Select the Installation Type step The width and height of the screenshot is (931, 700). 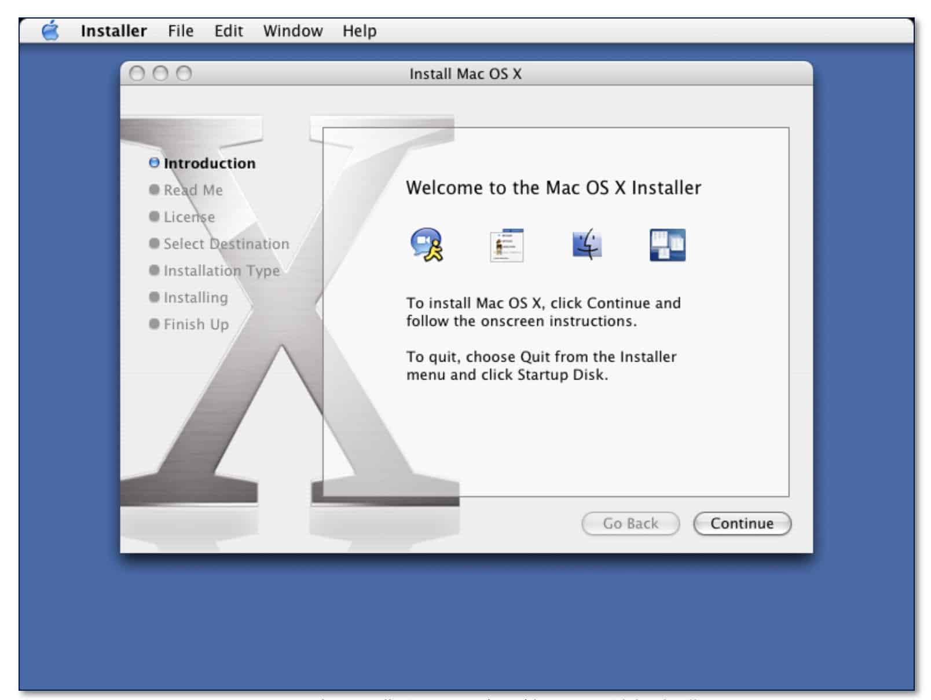point(214,271)
